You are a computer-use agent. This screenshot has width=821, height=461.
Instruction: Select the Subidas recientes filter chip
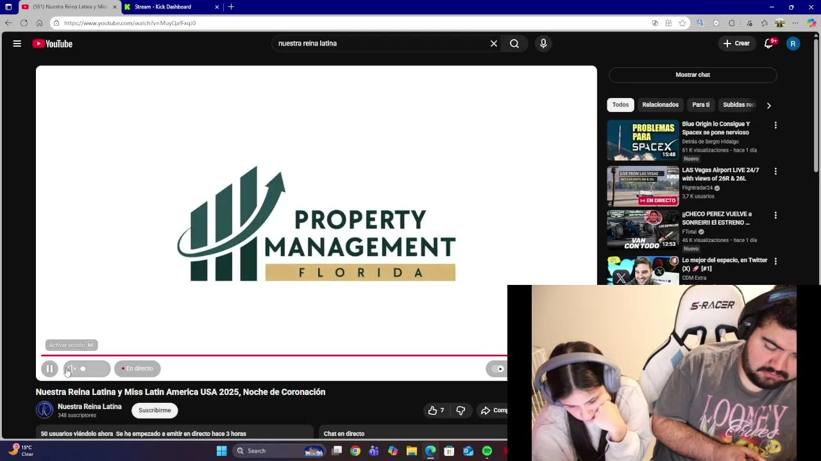pyautogui.click(x=739, y=105)
